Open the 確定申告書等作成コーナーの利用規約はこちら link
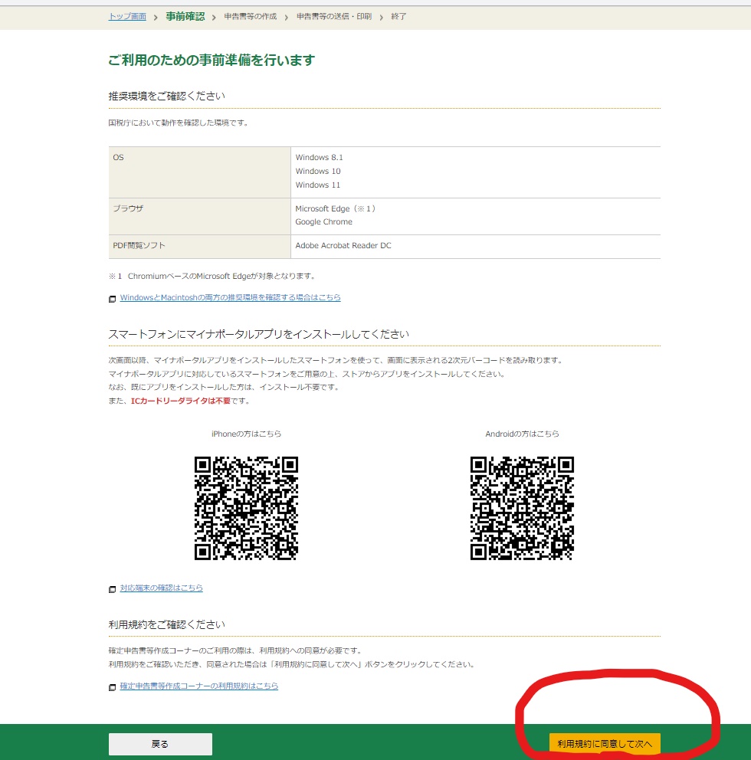751x760 pixels. coord(198,686)
